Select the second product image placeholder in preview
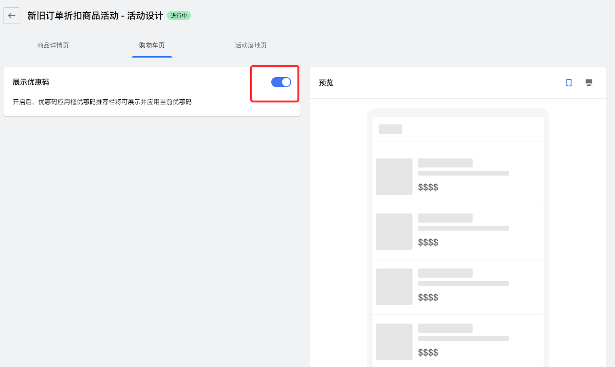615x367 pixels. click(x=394, y=232)
